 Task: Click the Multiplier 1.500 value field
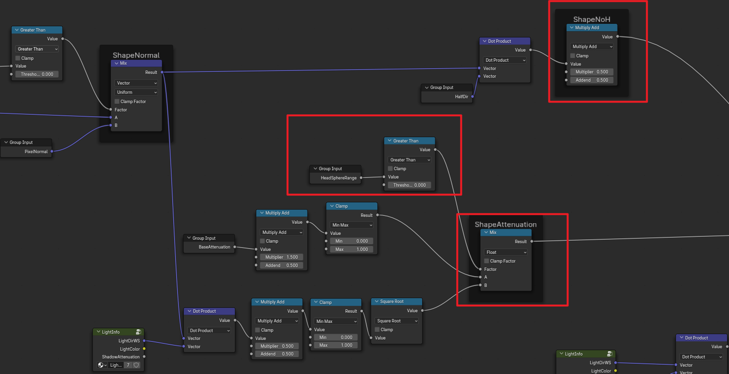click(282, 257)
